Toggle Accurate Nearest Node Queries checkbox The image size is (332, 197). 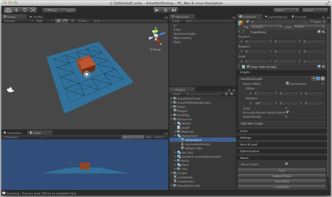coord(287,112)
